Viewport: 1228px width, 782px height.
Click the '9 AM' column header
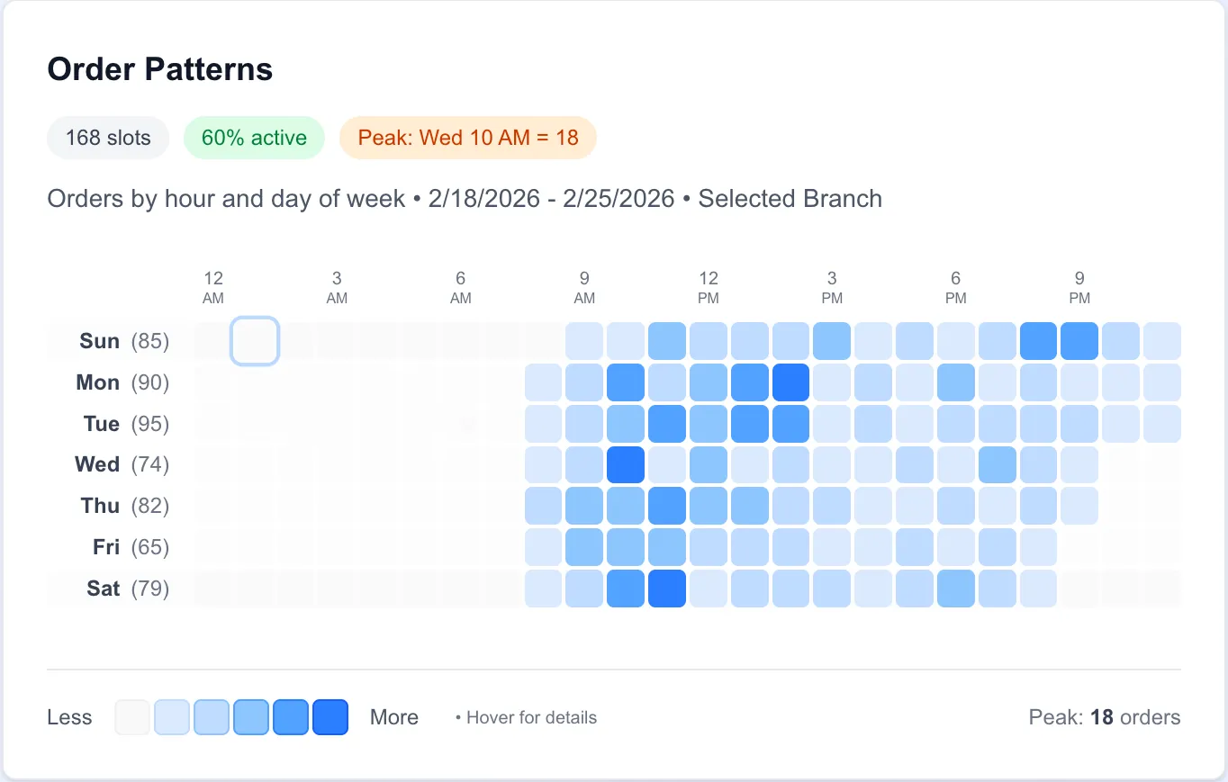[x=584, y=287]
